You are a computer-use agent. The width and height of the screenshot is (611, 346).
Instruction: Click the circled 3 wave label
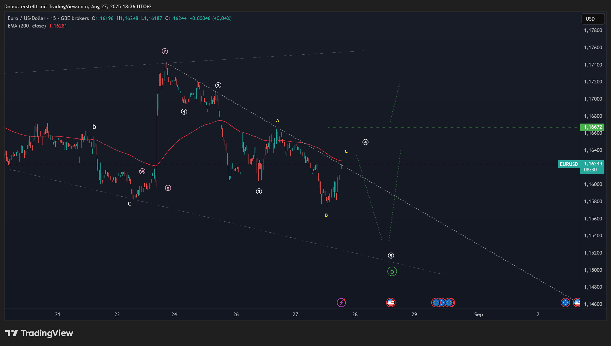coord(259,191)
